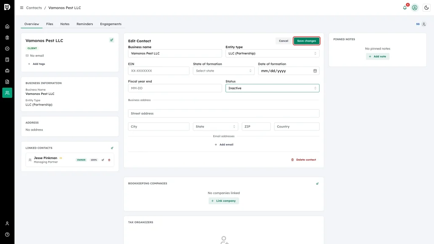
Task: Switch to the Files tab
Action: tap(50, 24)
